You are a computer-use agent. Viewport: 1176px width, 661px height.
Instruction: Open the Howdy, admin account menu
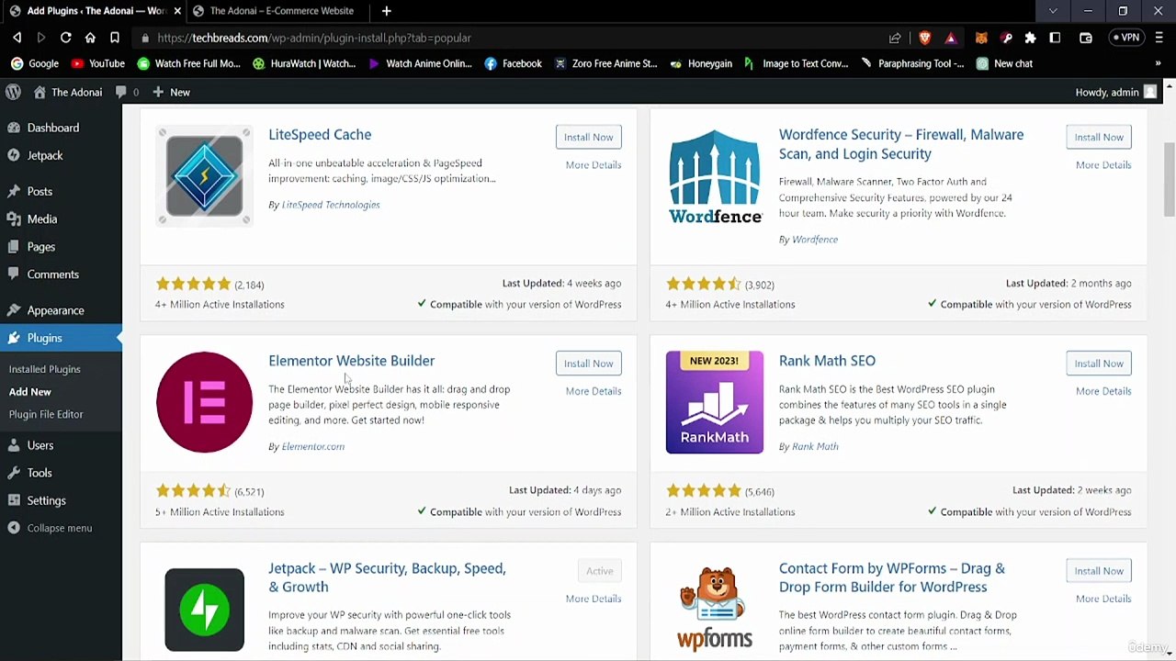[1115, 92]
